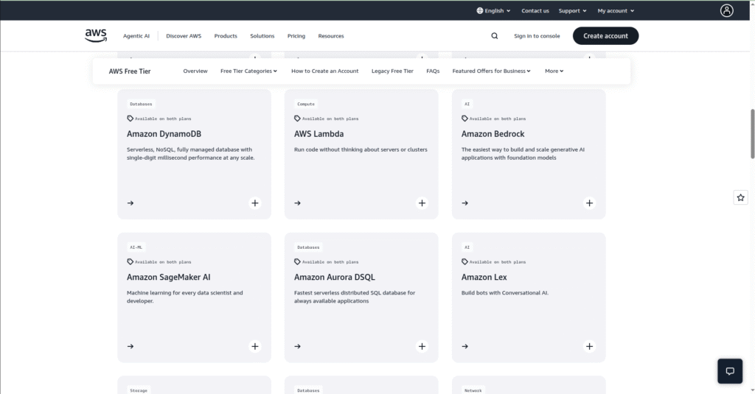Expand the Support dropdown
Screen dimensions: 755x394
tap(572, 10)
